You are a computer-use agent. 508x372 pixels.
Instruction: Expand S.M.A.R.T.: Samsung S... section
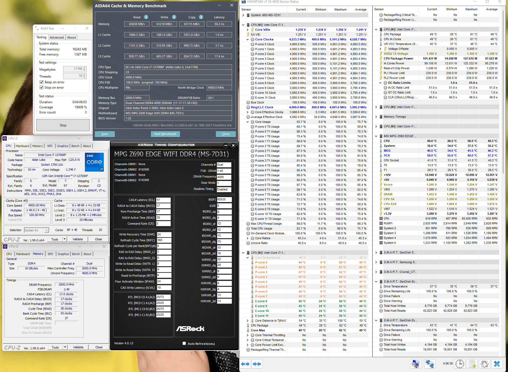[x=376, y=262]
